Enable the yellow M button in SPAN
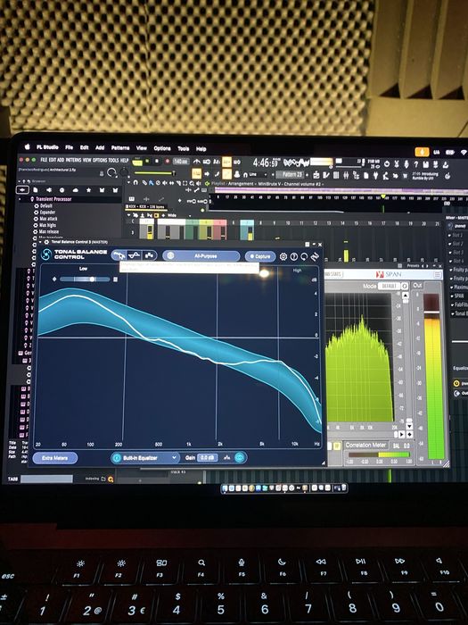This screenshot has height=625, width=468. [x=337, y=446]
